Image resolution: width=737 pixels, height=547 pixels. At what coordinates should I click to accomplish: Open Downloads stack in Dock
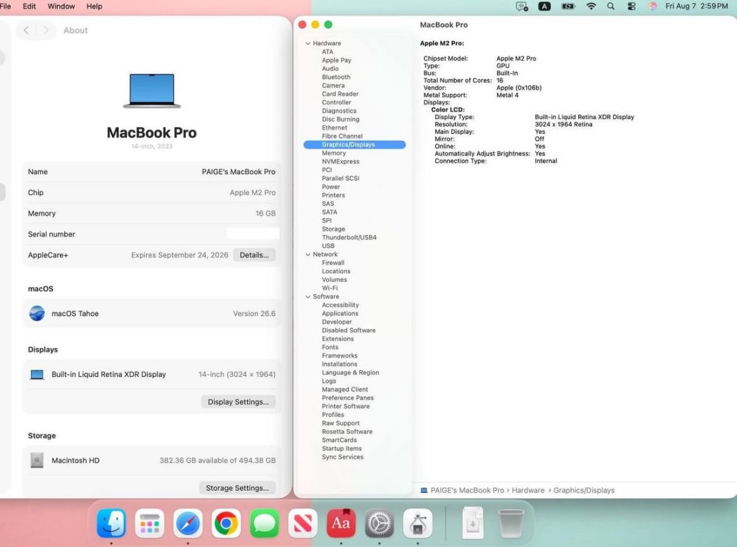[x=473, y=523]
